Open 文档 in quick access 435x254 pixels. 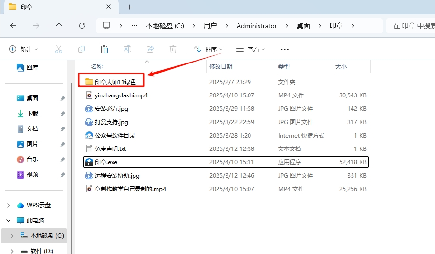(28, 129)
